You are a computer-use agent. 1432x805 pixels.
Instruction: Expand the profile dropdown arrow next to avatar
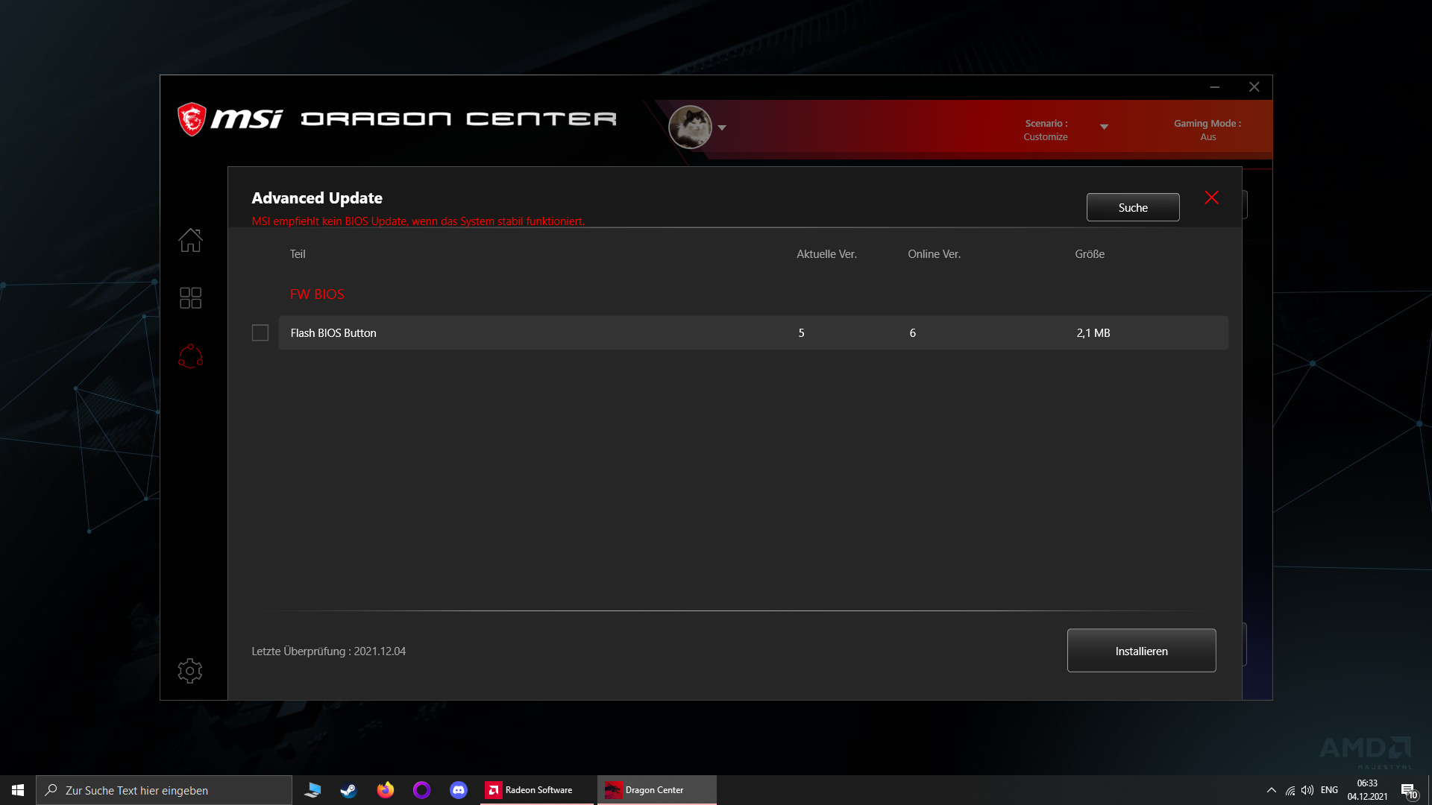click(722, 128)
